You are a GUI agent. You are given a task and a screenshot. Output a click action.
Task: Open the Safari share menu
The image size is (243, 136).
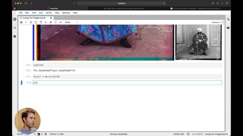click(x=218, y=3)
